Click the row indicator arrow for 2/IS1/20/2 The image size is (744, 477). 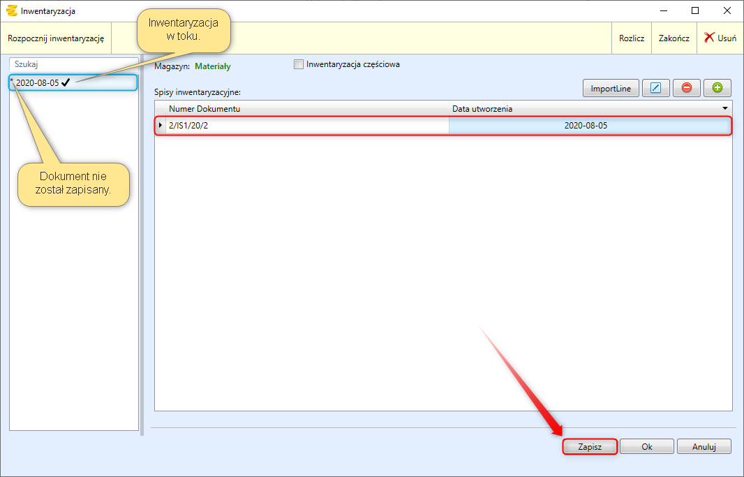click(x=161, y=125)
